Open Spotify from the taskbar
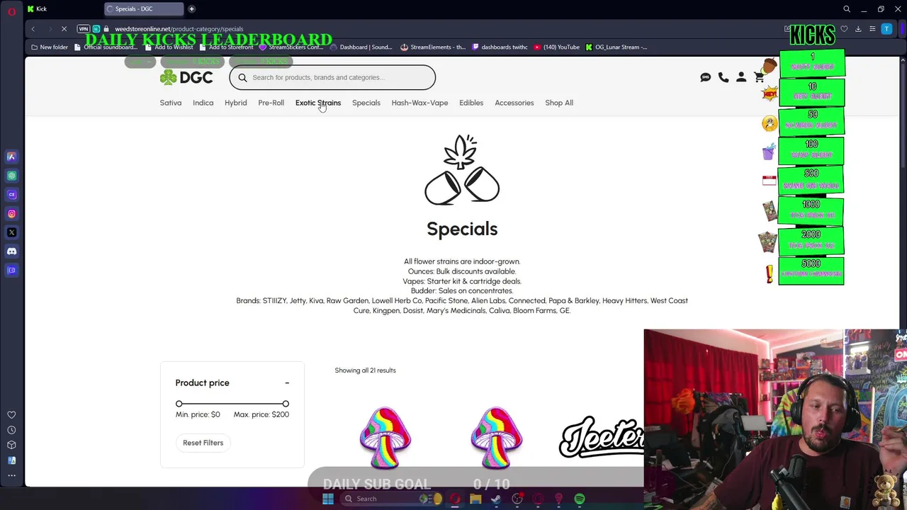 pyautogui.click(x=580, y=499)
